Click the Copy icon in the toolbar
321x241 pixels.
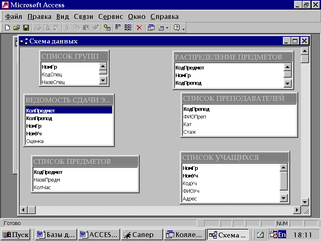pyautogui.click(x=77, y=28)
